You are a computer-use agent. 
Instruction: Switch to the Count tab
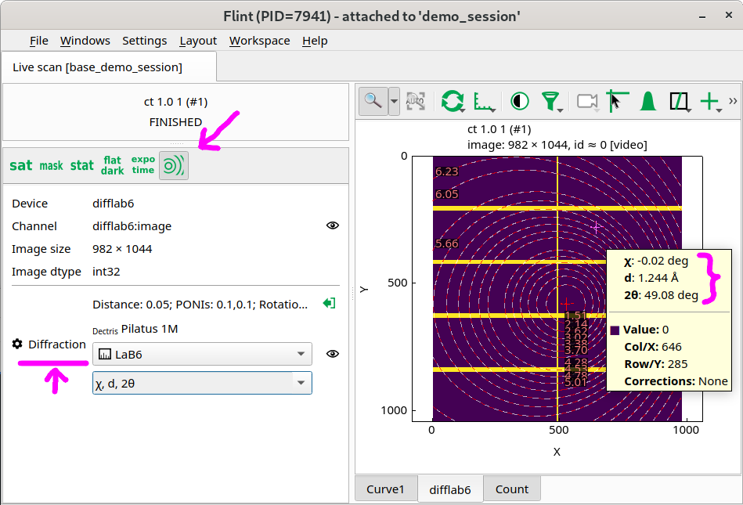point(512,489)
